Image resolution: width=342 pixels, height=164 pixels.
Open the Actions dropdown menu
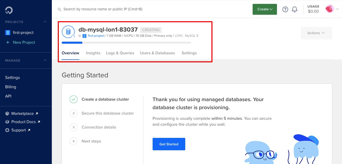pyautogui.click(x=316, y=33)
